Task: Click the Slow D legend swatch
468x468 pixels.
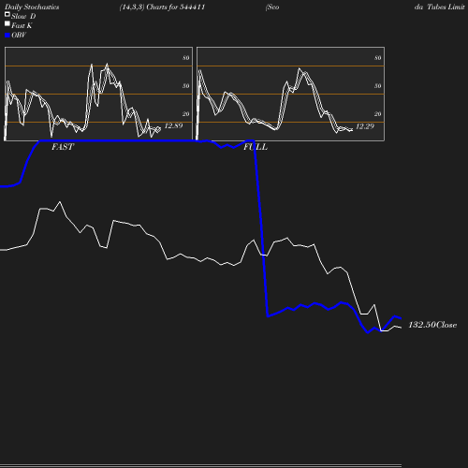Action: pos(7,14)
